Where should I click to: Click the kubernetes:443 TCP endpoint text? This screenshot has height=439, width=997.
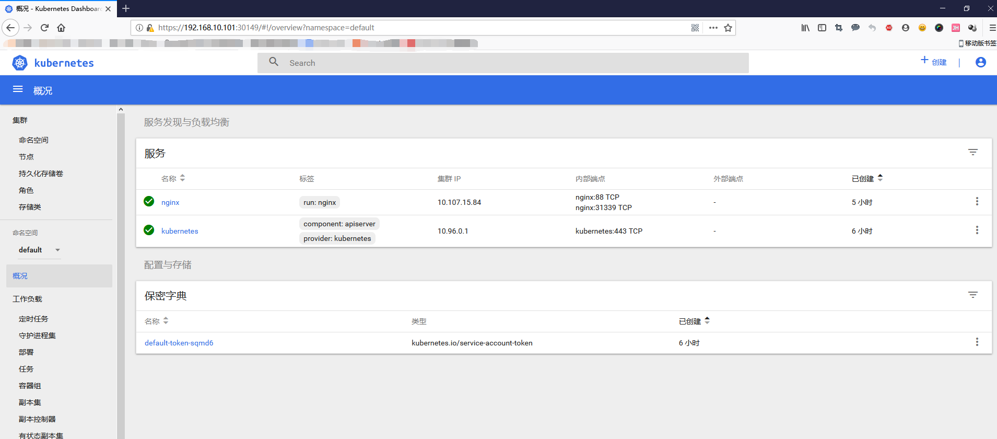click(609, 231)
